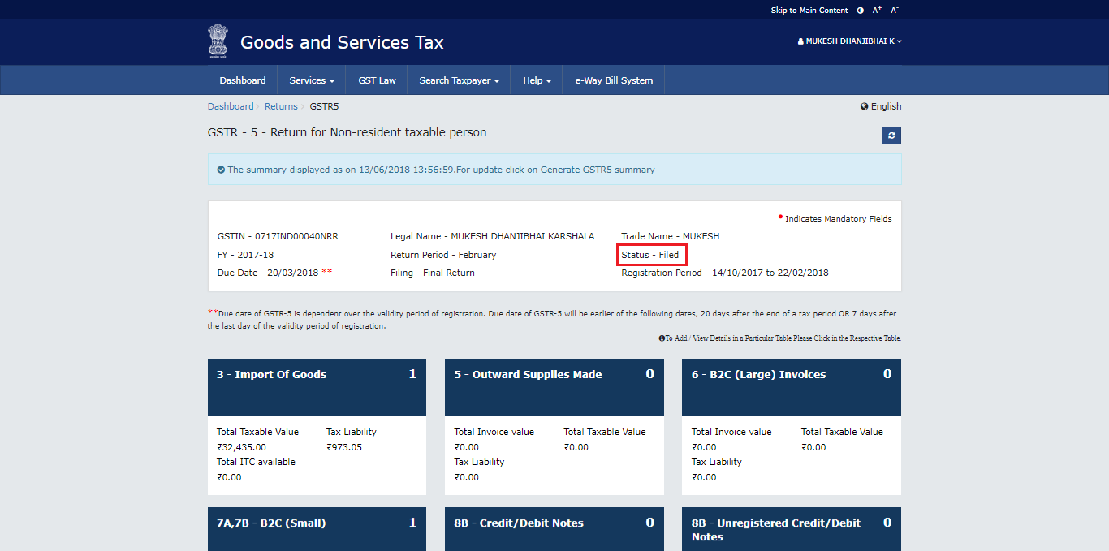1109x551 pixels.
Task: Expand the Services dropdown menu
Action: pyautogui.click(x=312, y=80)
